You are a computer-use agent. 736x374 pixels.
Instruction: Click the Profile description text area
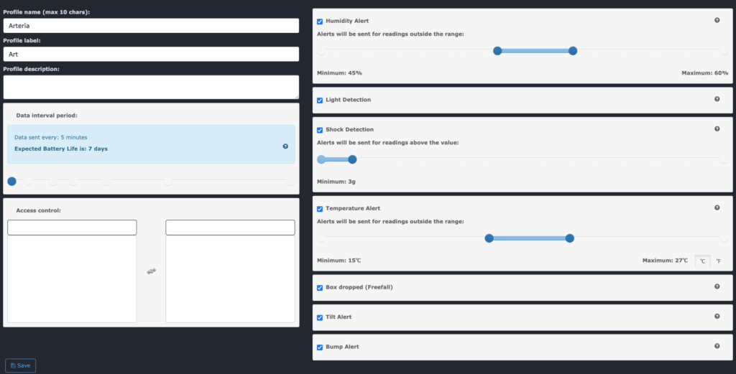coord(151,87)
